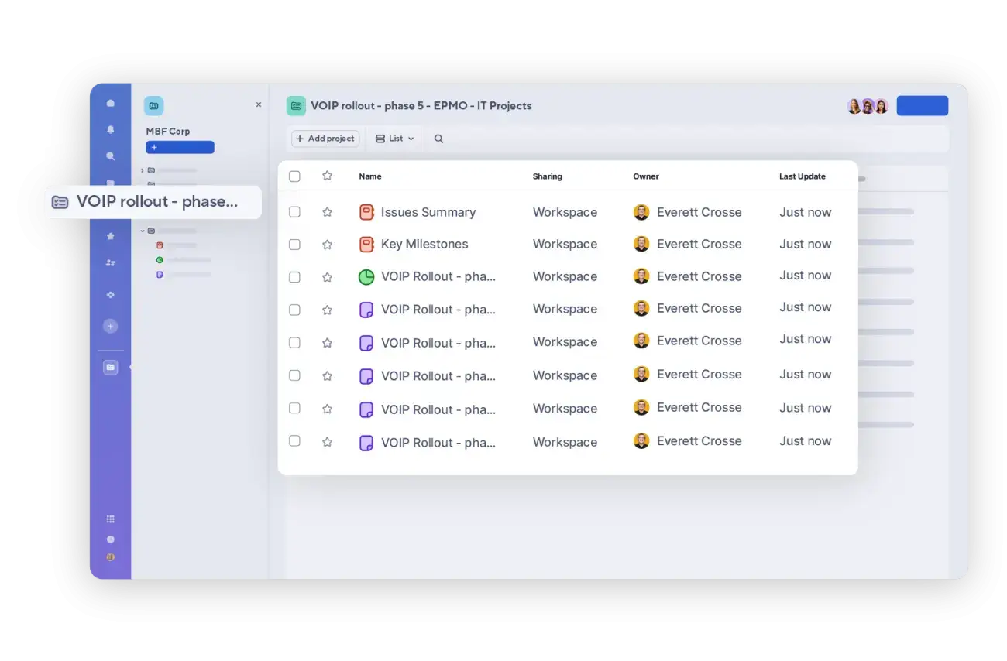Open notifications bell in sidebar
1007x661 pixels.
110,129
